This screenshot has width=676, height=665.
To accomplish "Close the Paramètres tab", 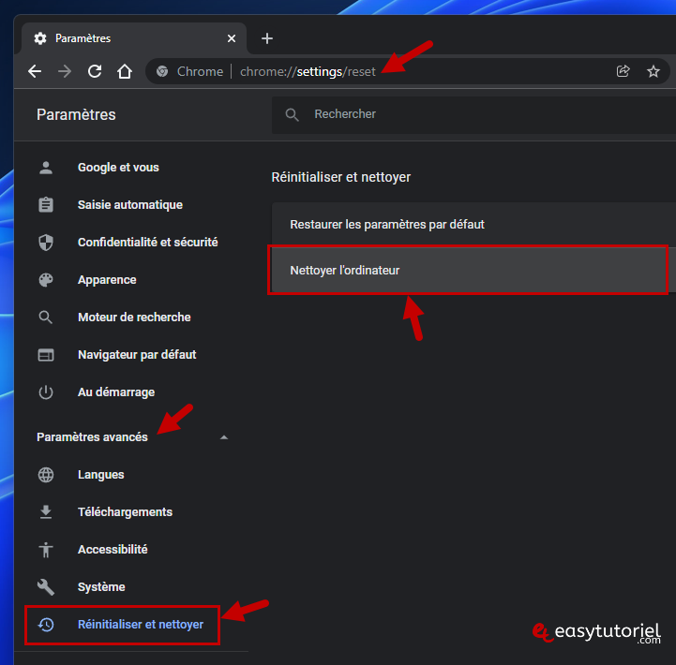I will click(x=232, y=38).
